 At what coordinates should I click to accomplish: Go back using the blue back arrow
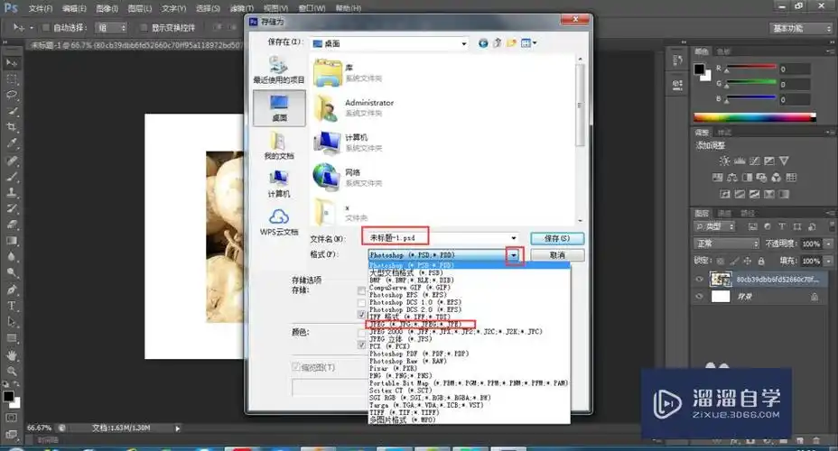click(483, 43)
